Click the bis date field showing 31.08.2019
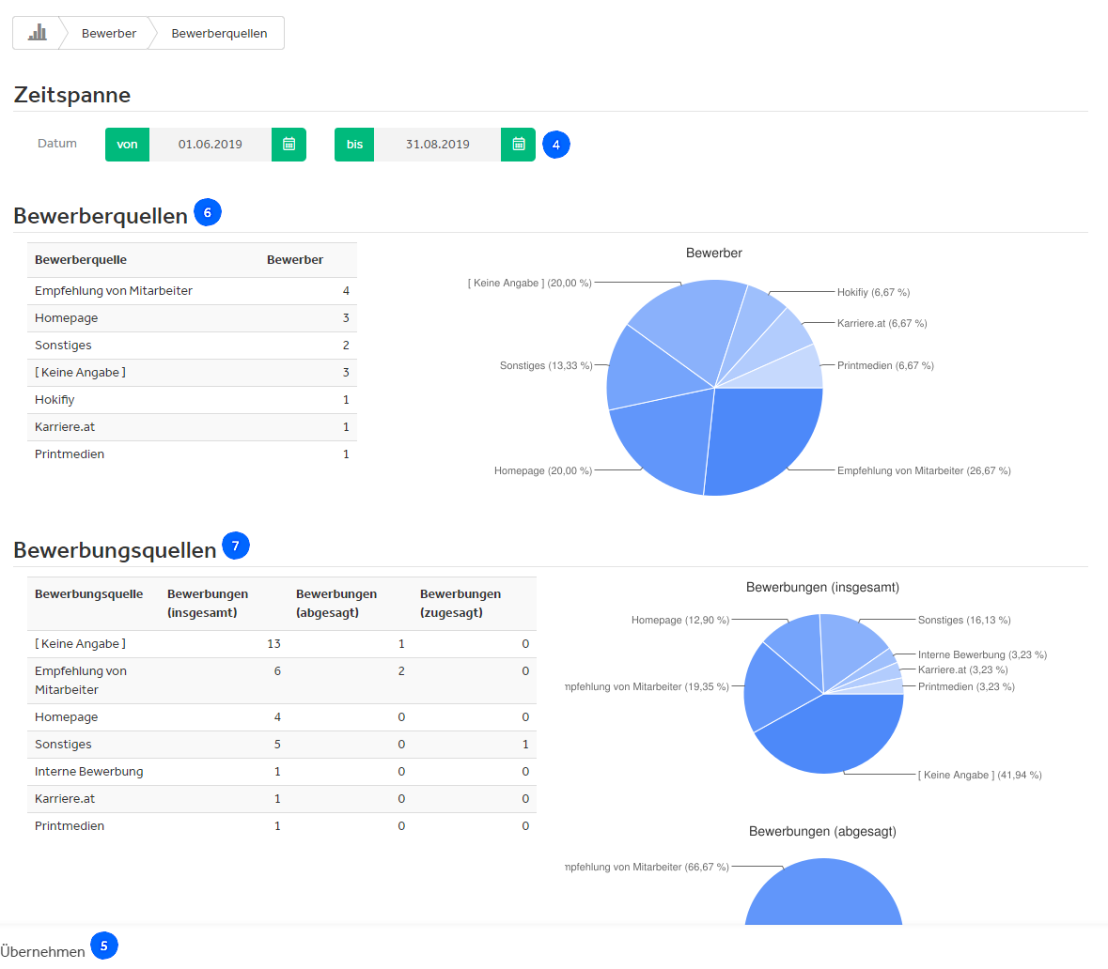The width and height of the screenshot is (1108, 969). (437, 144)
